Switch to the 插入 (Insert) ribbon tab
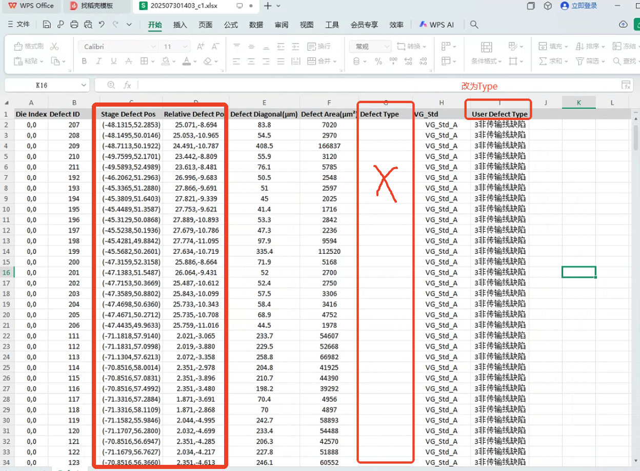 [x=180, y=25]
